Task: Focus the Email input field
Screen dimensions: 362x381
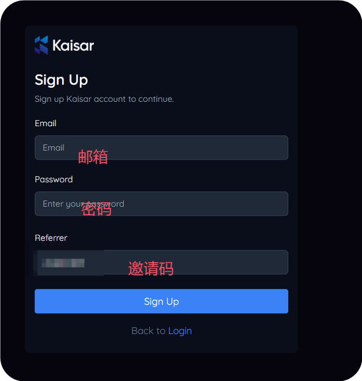Action: pos(161,148)
